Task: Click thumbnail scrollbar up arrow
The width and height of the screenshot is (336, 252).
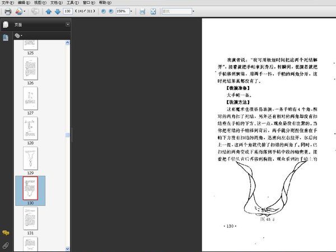Action: click(x=68, y=42)
